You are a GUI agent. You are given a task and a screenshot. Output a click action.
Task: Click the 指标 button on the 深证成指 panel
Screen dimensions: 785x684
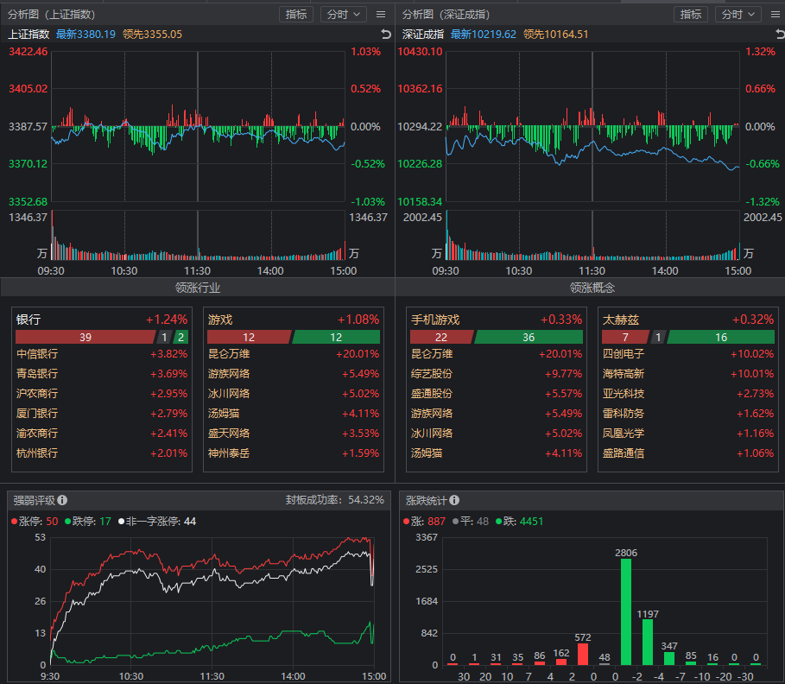click(691, 15)
